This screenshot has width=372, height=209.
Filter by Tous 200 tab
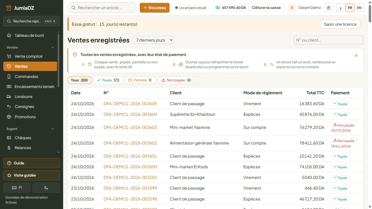80,80
